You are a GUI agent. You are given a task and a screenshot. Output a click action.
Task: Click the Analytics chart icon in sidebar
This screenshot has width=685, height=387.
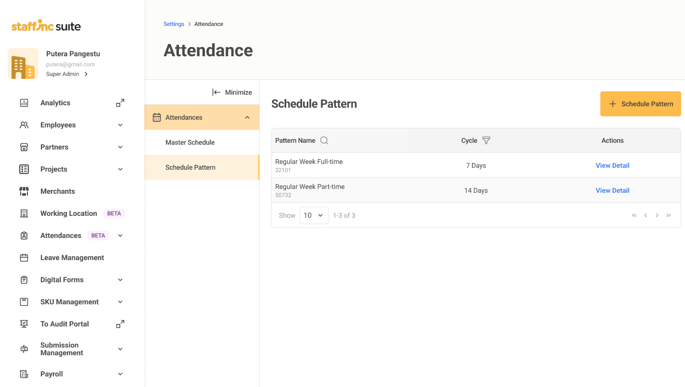[24, 103]
